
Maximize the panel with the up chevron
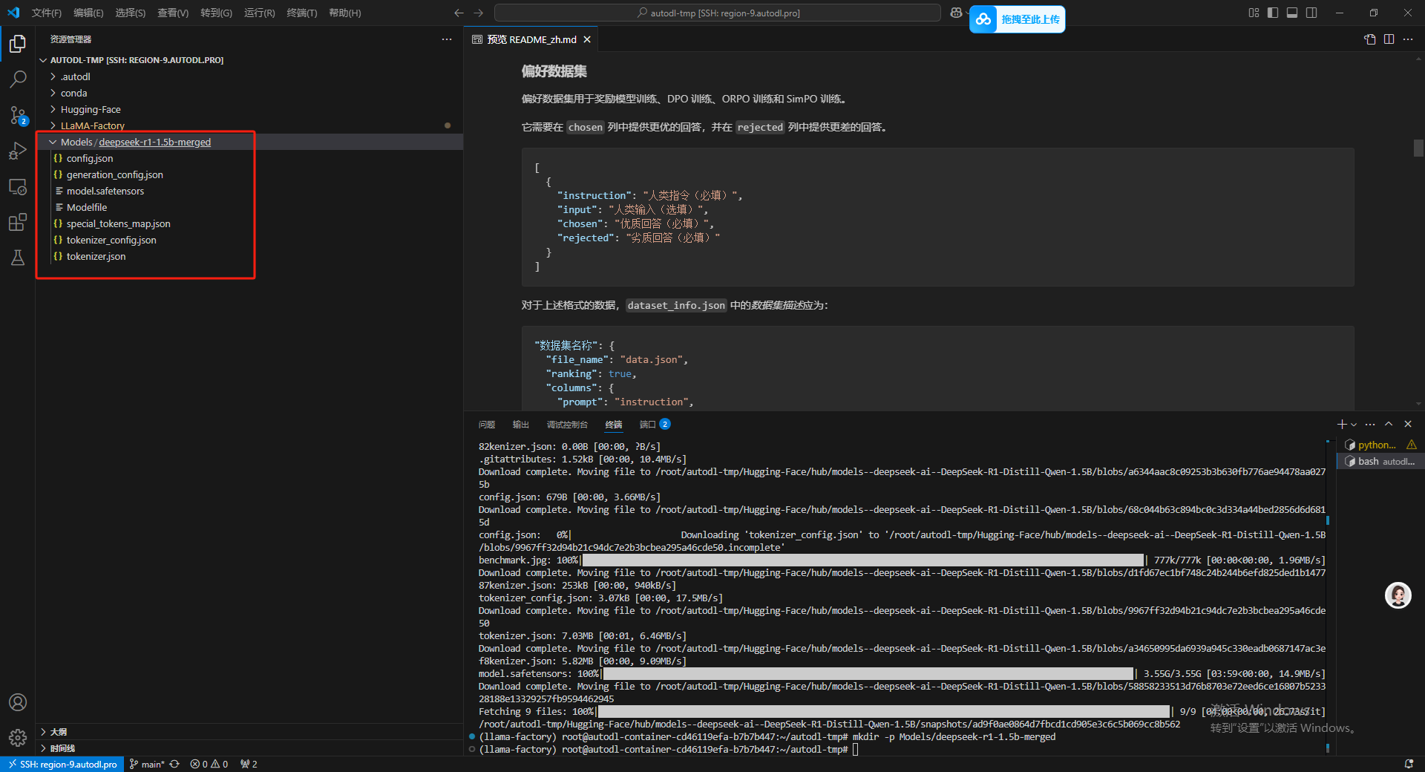coord(1389,425)
